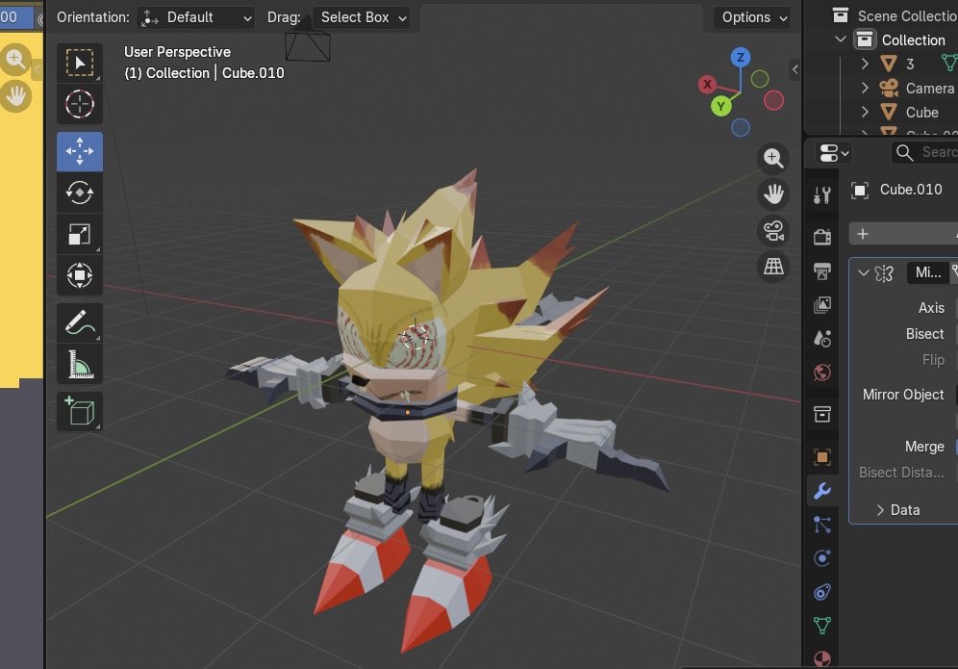Activate the 3D Cursor tool
This screenshot has height=669, width=958.
pyautogui.click(x=80, y=104)
